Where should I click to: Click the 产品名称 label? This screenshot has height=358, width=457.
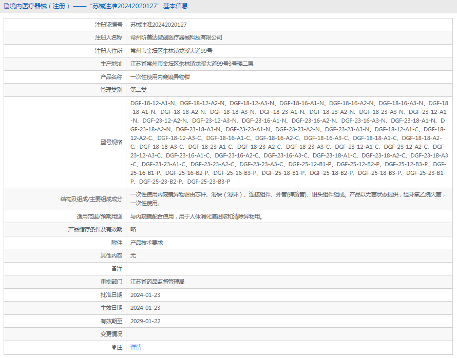111,77
